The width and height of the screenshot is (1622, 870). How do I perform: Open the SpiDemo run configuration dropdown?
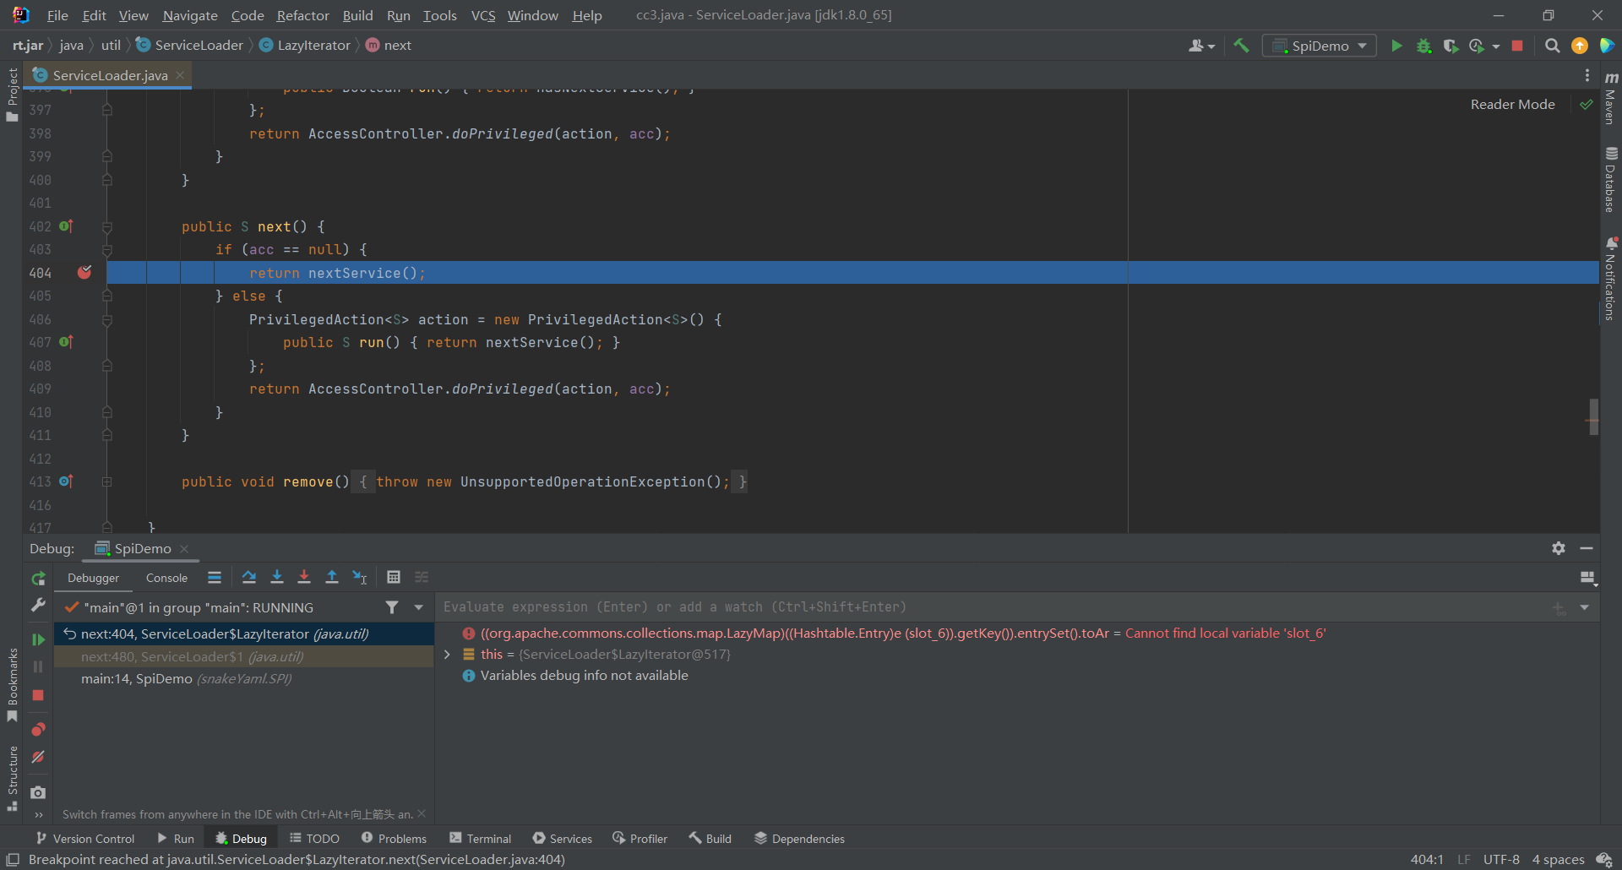(x=1319, y=46)
